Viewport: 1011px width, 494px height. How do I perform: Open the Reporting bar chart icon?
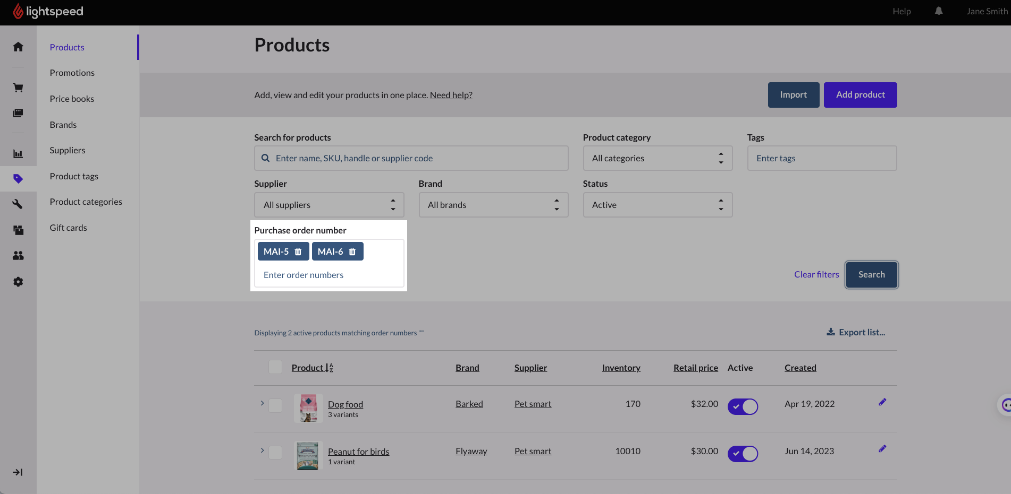pos(18,154)
